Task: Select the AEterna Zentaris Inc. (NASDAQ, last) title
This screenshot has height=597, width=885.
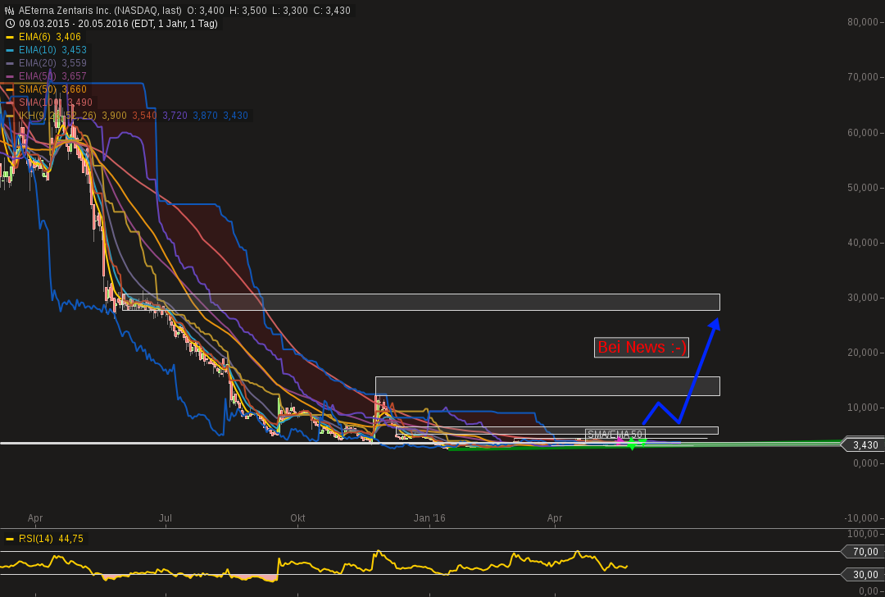Action: click(x=100, y=11)
